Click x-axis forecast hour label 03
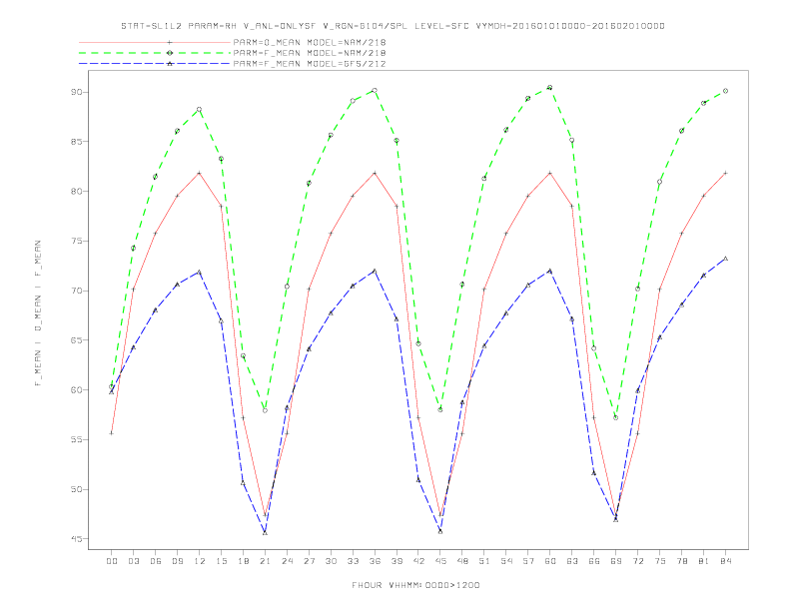Image resolution: width=791 pixels, height=611 pixels. point(134,561)
